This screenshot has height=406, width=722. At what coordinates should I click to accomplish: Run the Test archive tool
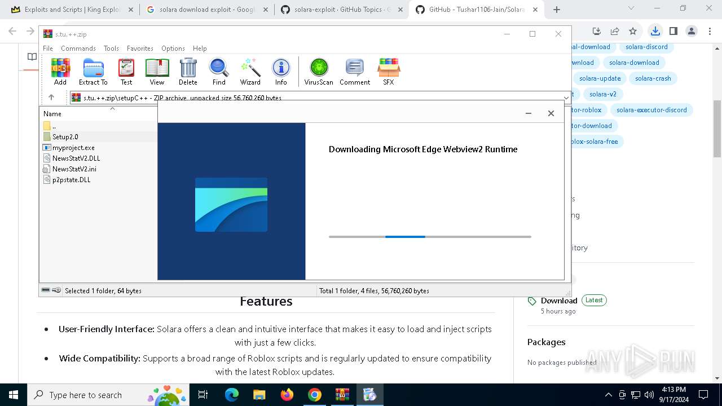point(126,72)
